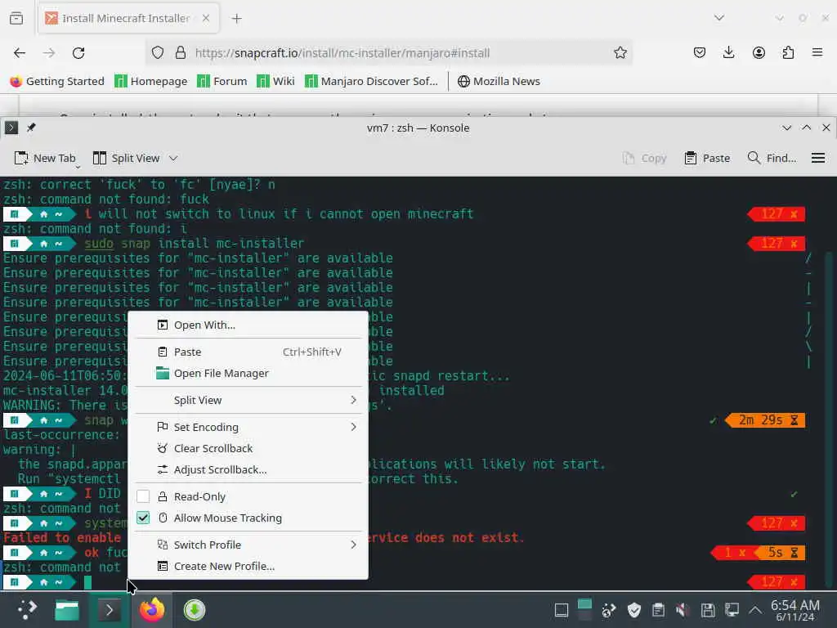The image size is (837, 628).
Task: Open the Homepage bookmark
Action: tap(151, 81)
